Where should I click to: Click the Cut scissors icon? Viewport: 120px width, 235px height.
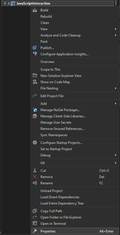pos(35,170)
